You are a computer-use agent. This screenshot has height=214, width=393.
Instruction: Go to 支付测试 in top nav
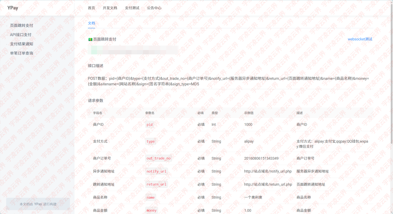tap(132, 8)
